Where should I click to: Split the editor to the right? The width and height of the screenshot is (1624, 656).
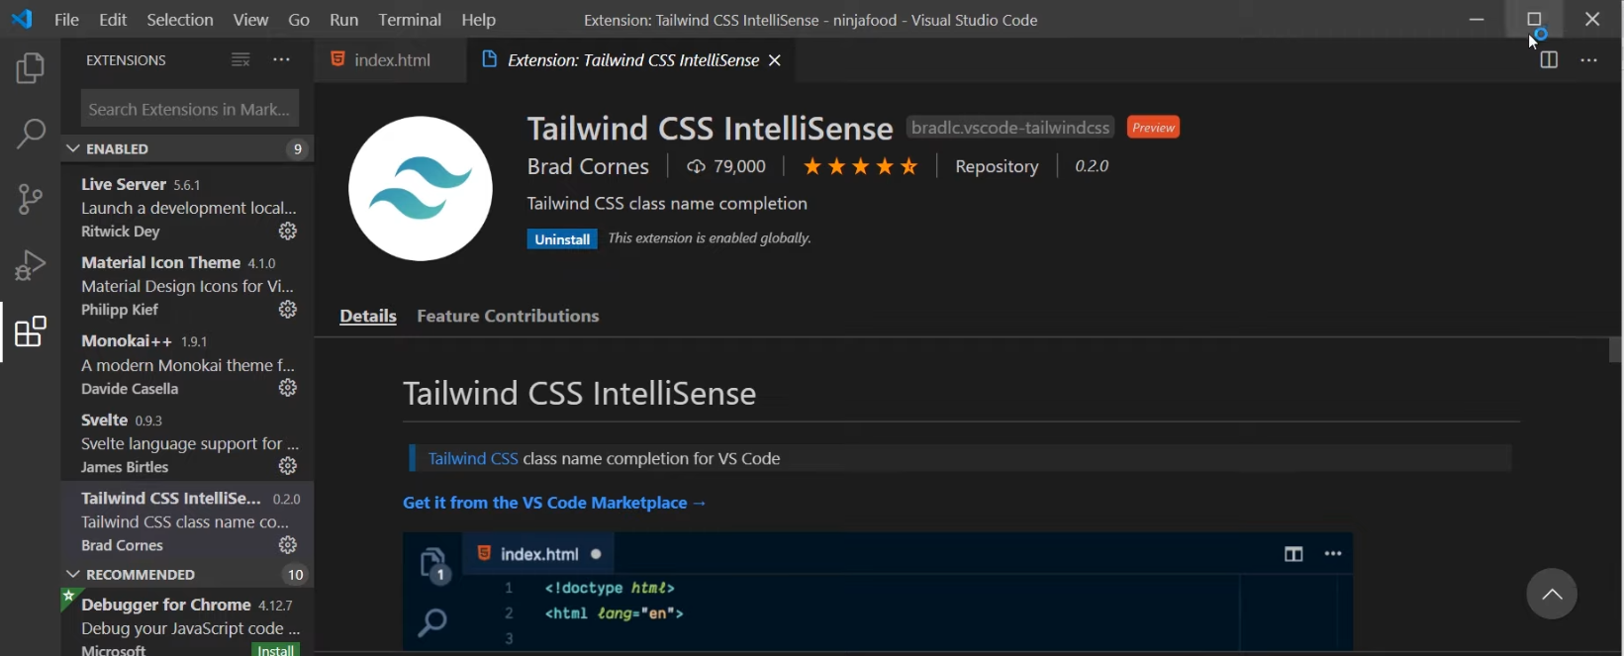pyautogui.click(x=1549, y=60)
